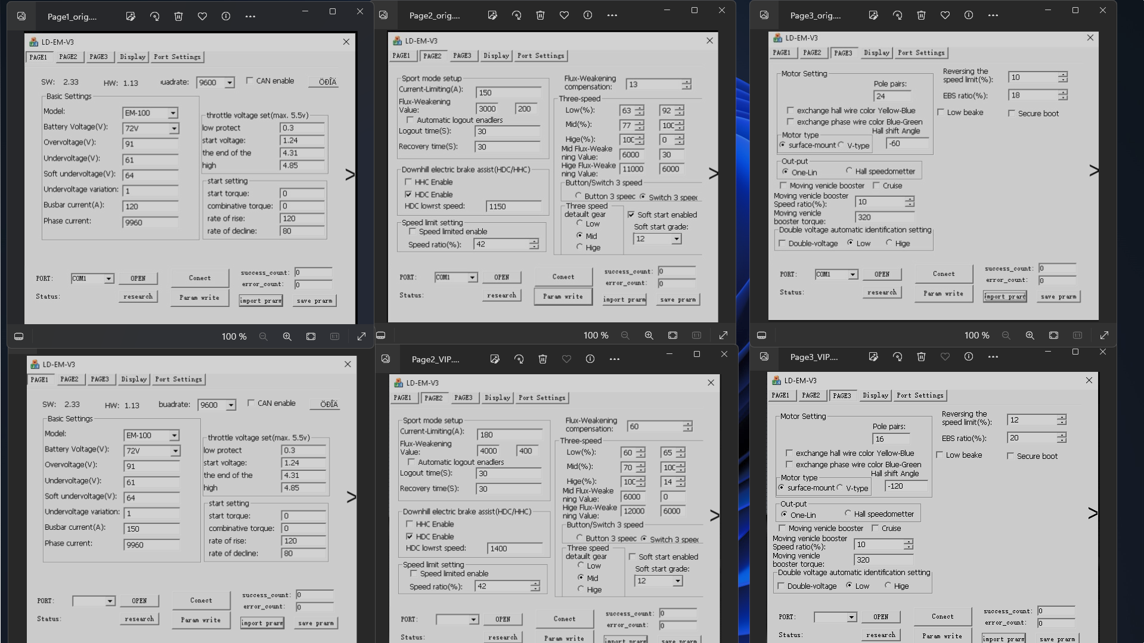This screenshot has height=643, width=1144.
Task: Expand Soft start grade dropdown in Page2_VIP image
Action: [677, 581]
